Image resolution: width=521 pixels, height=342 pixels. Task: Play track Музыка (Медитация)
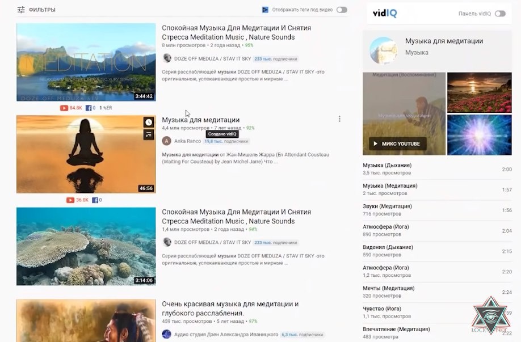(x=437, y=189)
